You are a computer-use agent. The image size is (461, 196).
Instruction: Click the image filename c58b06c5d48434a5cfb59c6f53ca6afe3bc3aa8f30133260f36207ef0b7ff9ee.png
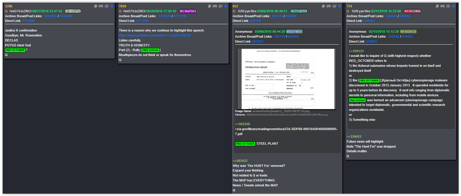[x=287, y=115]
